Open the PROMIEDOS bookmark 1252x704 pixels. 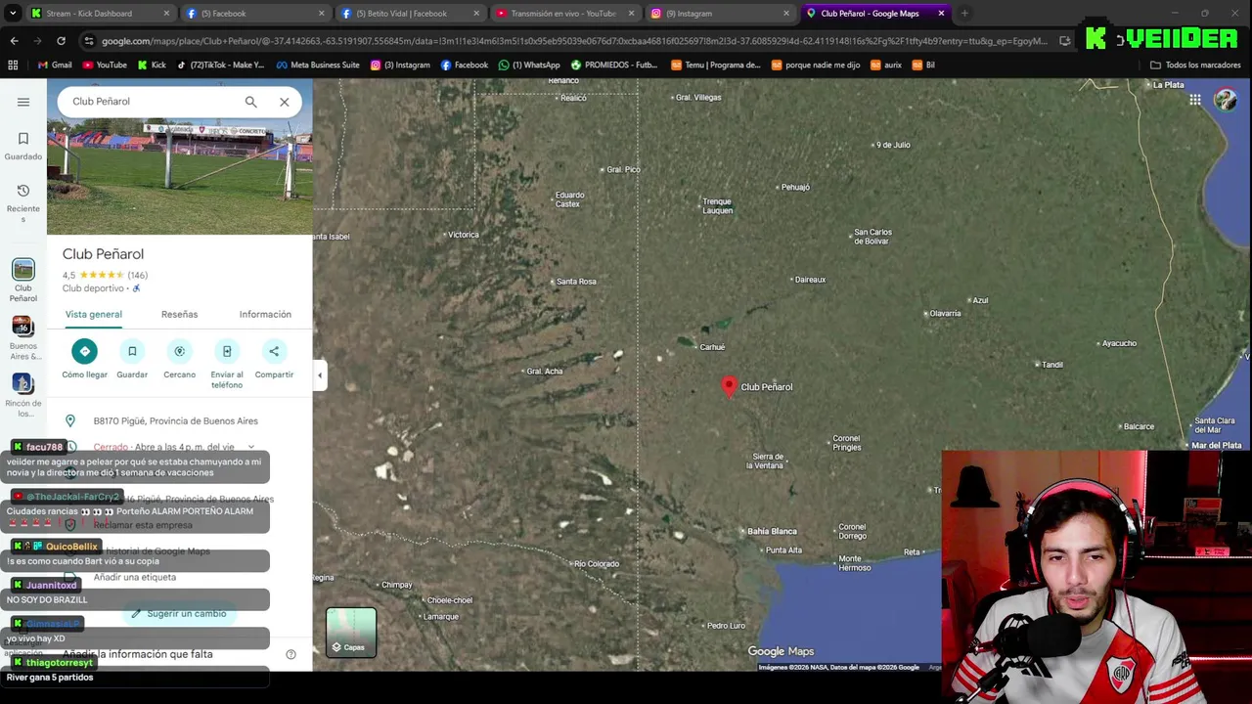pyautogui.click(x=614, y=66)
